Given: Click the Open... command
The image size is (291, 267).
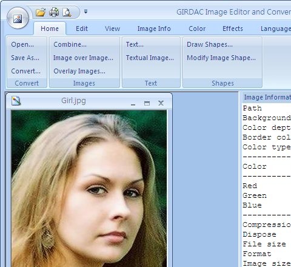Looking at the screenshot, I should 22,44.
